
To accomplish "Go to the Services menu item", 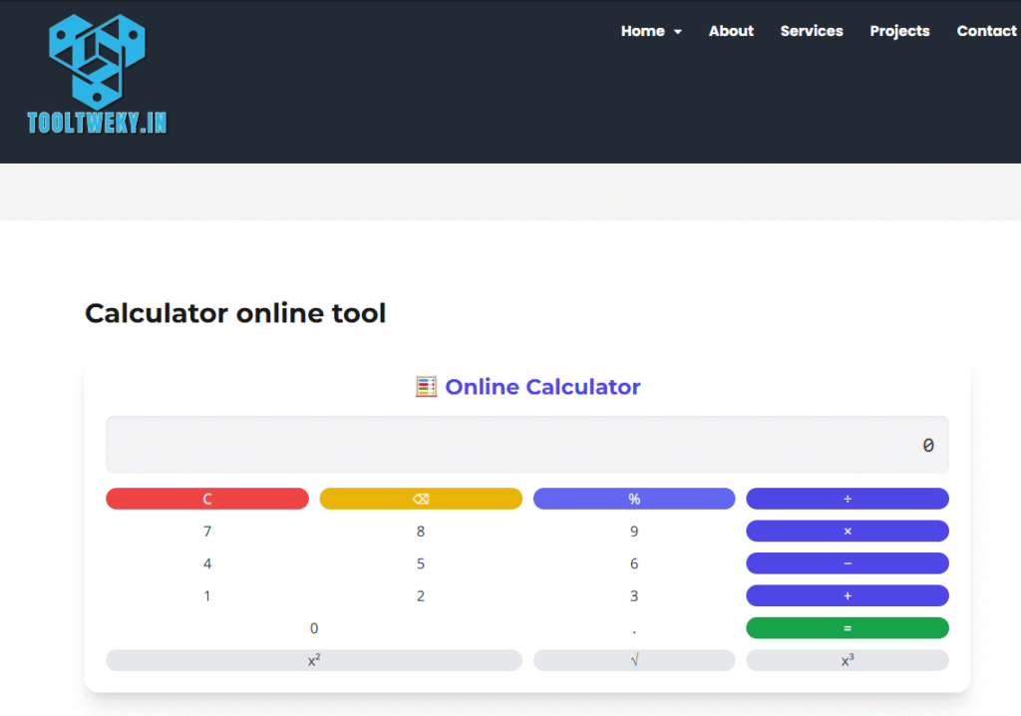I will (x=812, y=31).
